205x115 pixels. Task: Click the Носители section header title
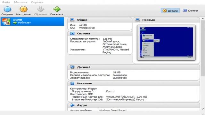coord(84,83)
